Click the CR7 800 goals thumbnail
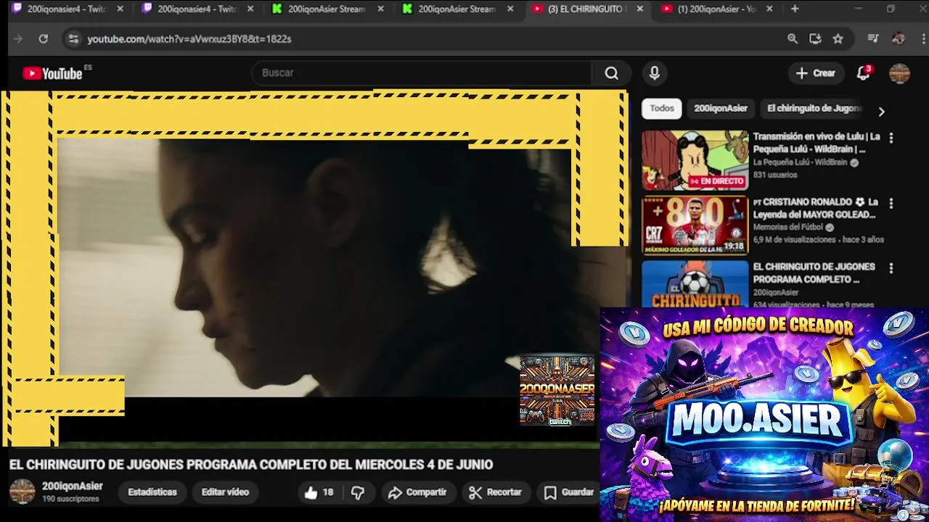929x522 pixels. click(x=695, y=225)
